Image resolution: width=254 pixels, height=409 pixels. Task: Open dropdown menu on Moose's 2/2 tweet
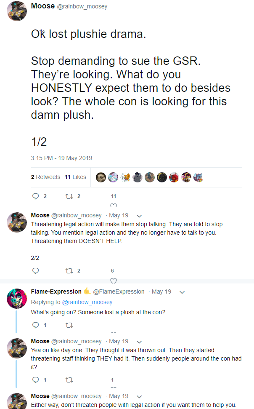click(x=140, y=216)
